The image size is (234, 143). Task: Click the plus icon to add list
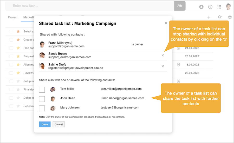(209, 17)
